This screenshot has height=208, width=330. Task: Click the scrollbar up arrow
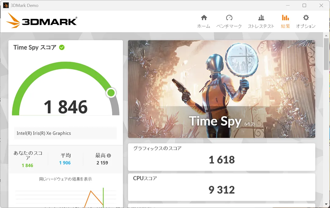coord(326,35)
